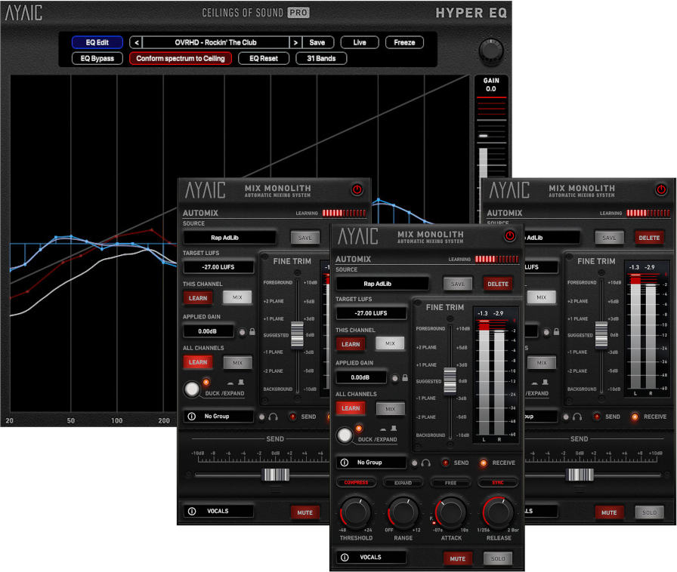The height and width of the screenshot is (572, 677).
Task: Delete the Rap AdLib source preset
Action: point(499,283)
